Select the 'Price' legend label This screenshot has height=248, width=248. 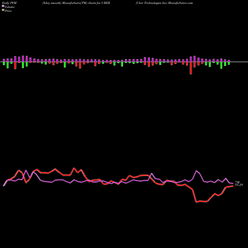tap(8, 11)
